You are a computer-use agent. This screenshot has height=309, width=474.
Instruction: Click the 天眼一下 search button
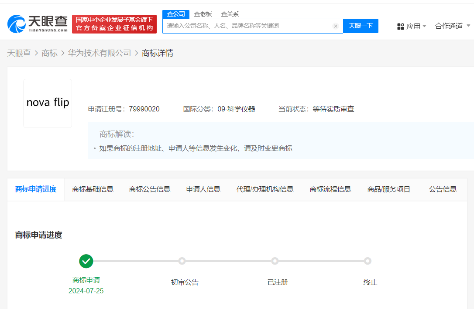coord(361,26)
